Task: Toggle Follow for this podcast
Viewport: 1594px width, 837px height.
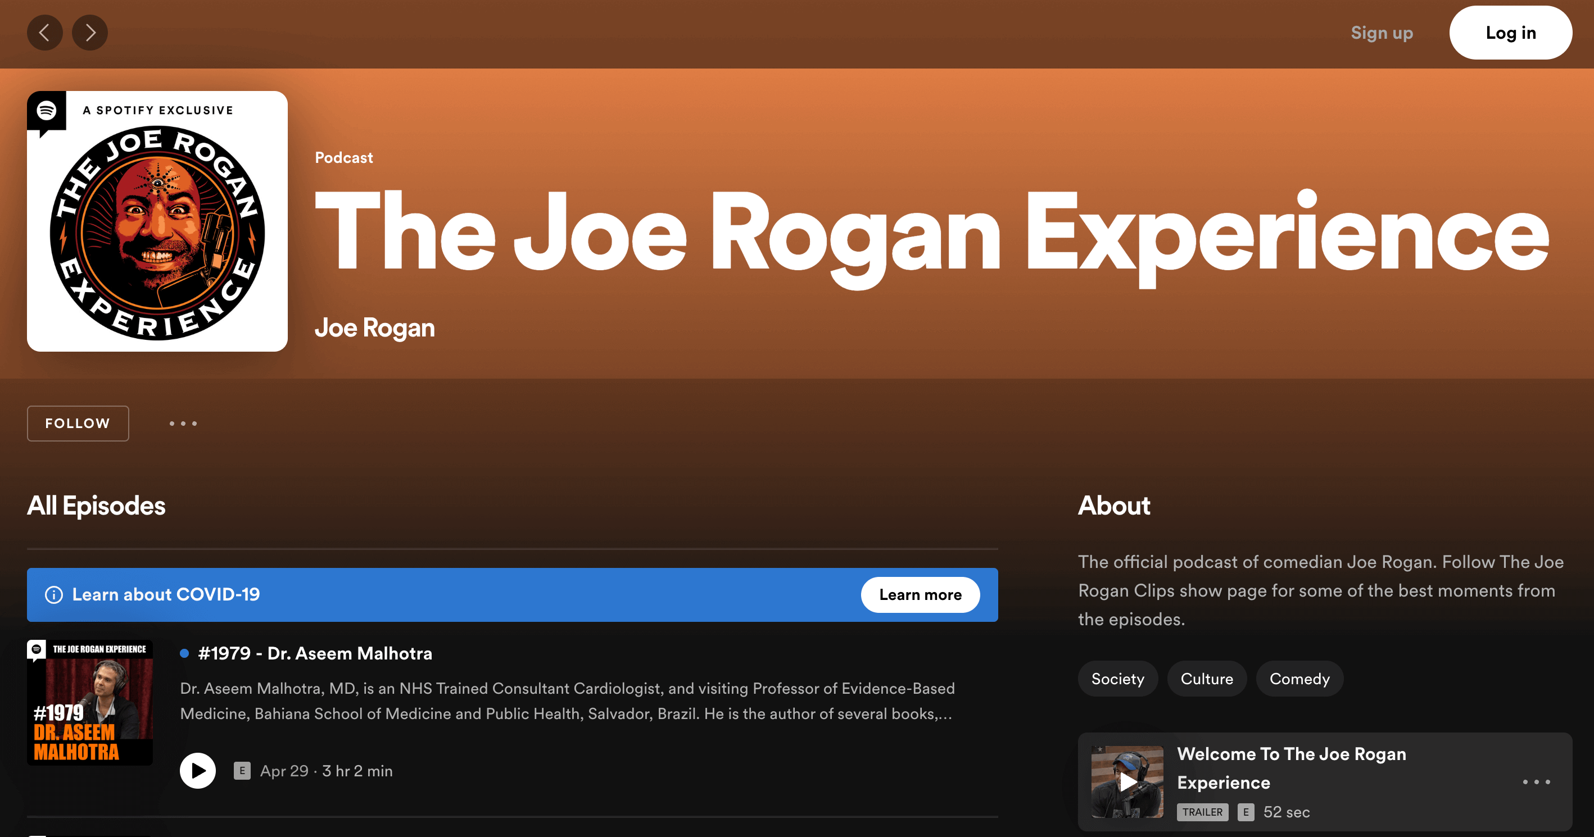Action: click(x=78, y=424)
